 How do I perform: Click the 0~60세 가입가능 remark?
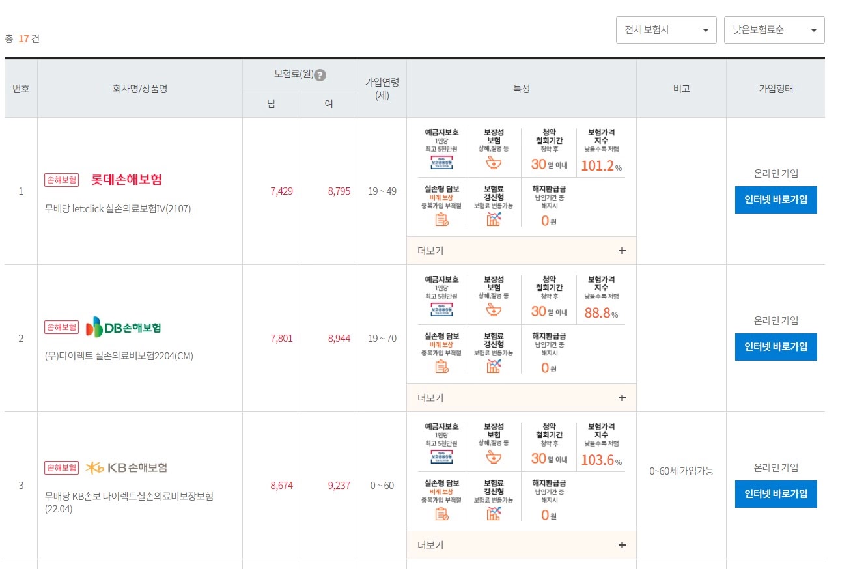tap(681, 471)
